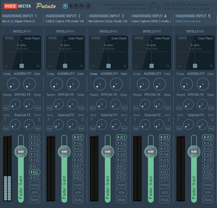217x208 pixels.
Task: Click the Voicemeeter logo
Action: (x=17, y=6)
